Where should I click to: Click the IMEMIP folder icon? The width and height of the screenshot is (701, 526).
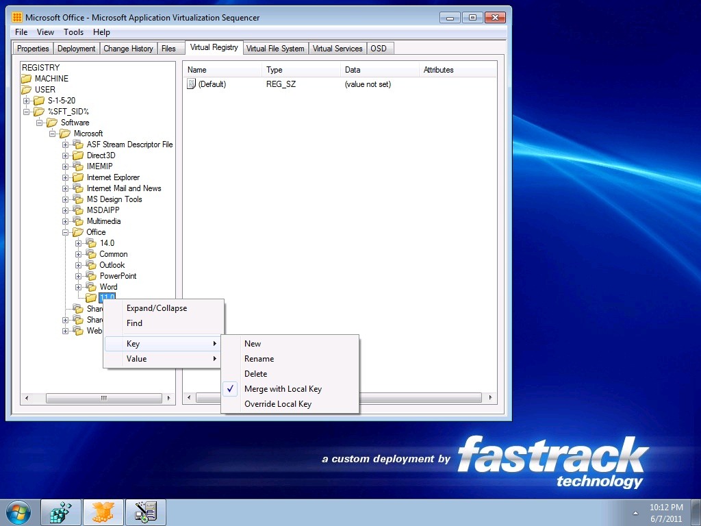[x=78, y=166]
